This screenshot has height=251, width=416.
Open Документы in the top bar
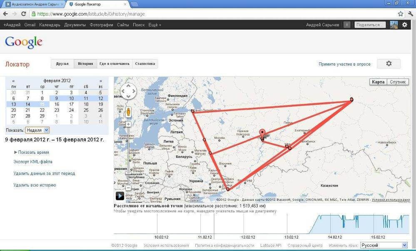pyautogui.click(x=75, y=25)
